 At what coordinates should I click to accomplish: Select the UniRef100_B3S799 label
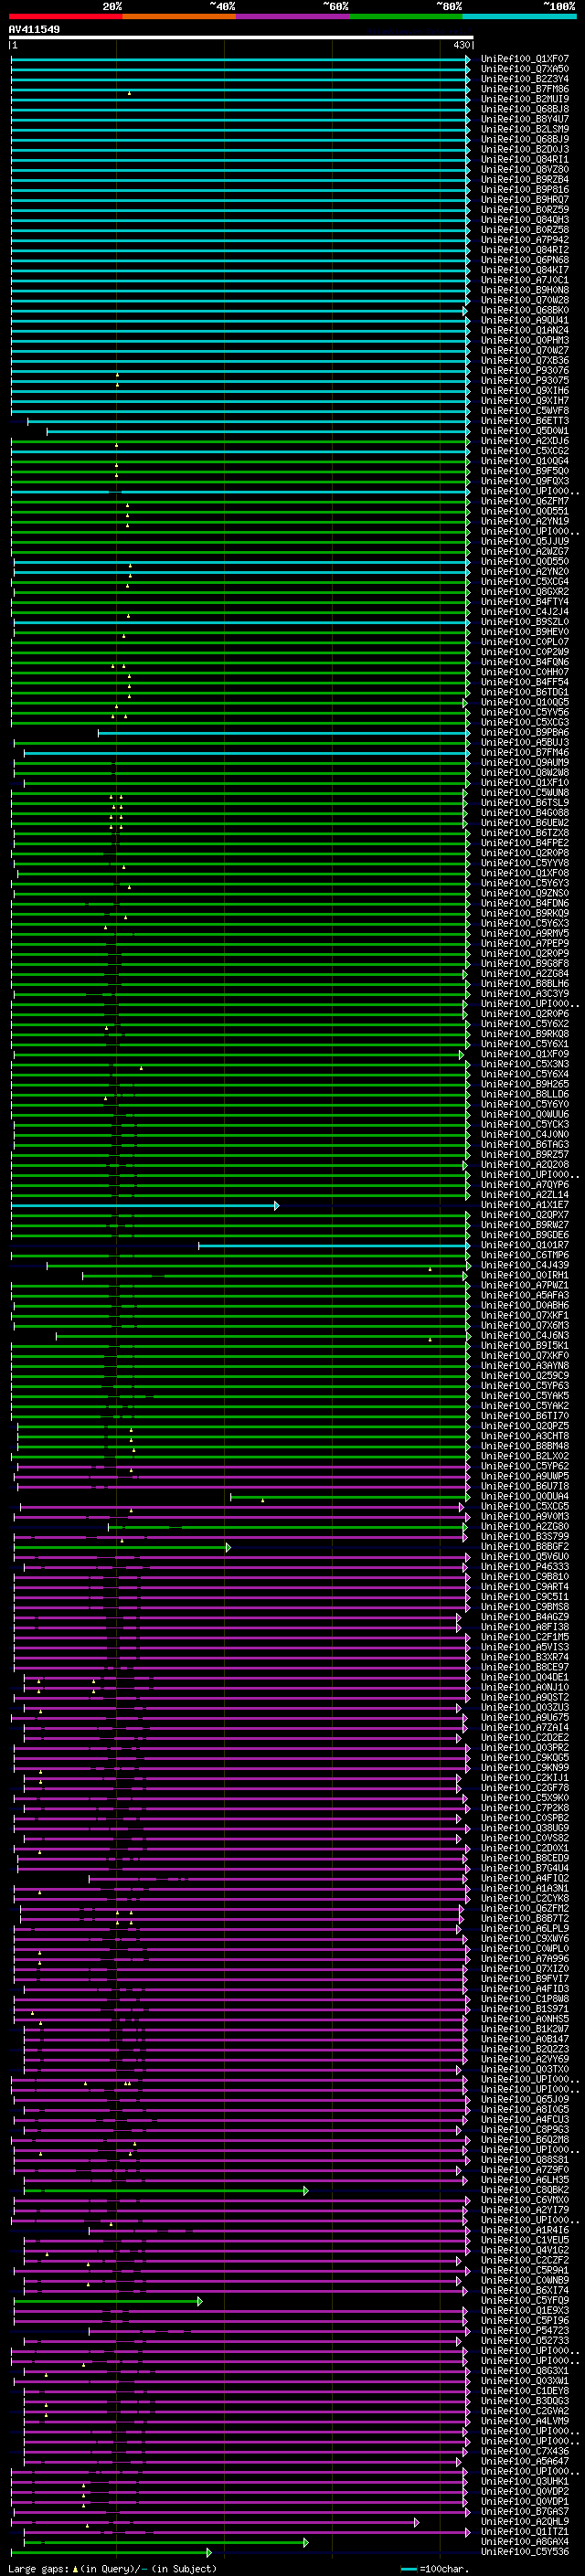click(x=524, y=1537)
